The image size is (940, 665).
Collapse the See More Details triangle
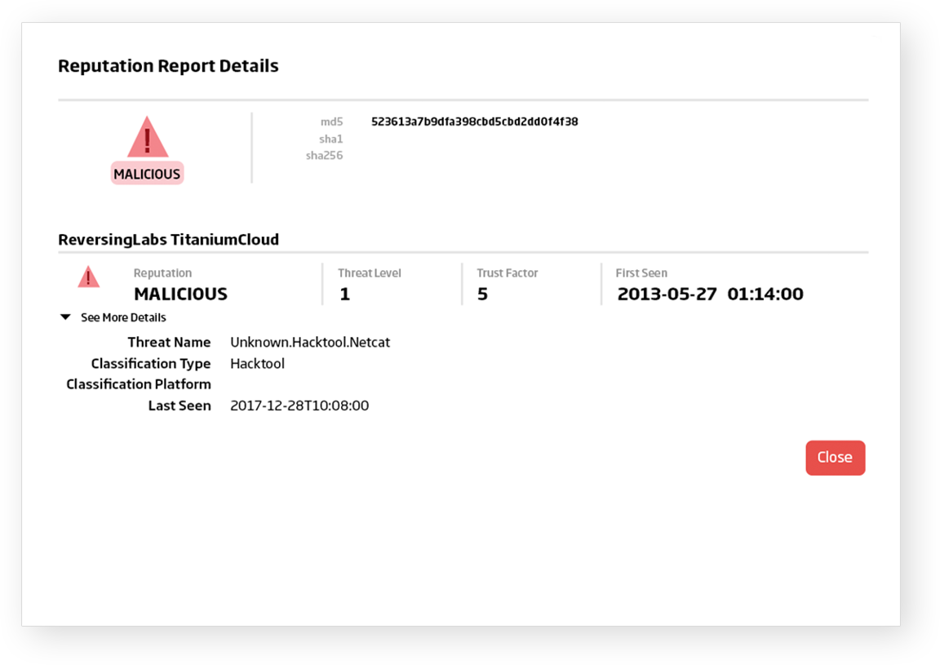[x=65, y=317]
